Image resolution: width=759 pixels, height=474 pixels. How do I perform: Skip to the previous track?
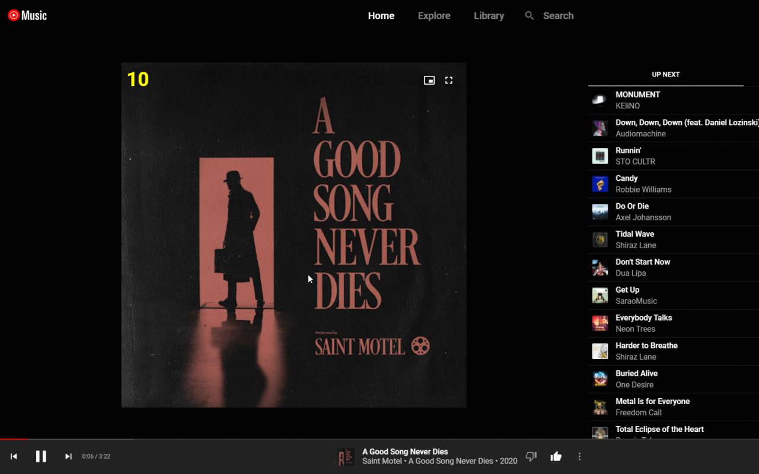click(14, 456)
